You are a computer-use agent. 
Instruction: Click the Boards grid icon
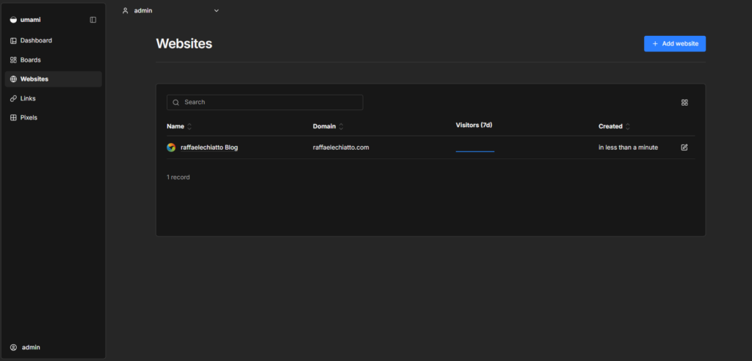point(13,60)
